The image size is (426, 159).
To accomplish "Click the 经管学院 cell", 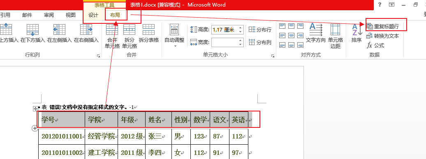I will click(101, 136).
